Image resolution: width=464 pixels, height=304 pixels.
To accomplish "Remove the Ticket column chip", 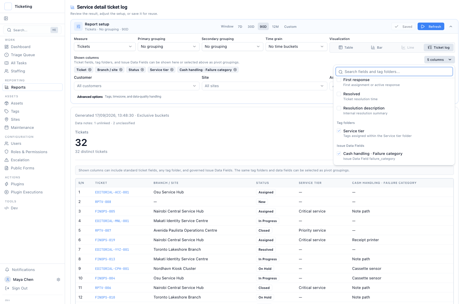I will coord(90,70).
